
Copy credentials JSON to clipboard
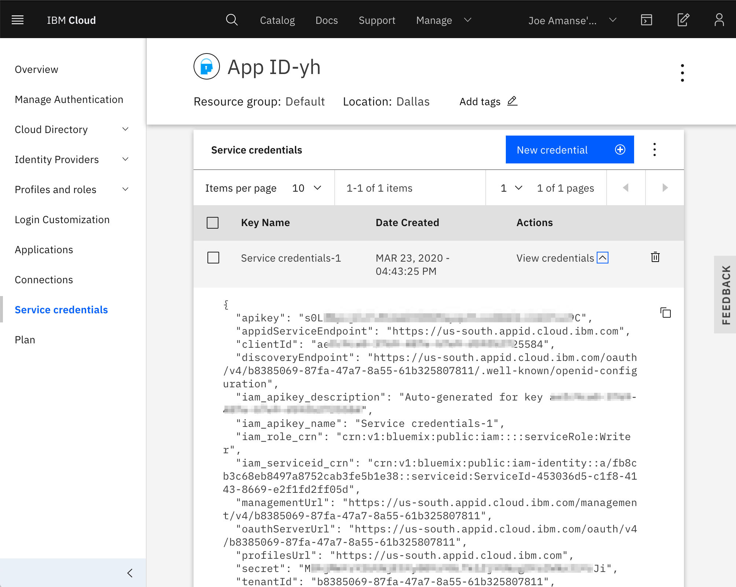tap(666, 313)
